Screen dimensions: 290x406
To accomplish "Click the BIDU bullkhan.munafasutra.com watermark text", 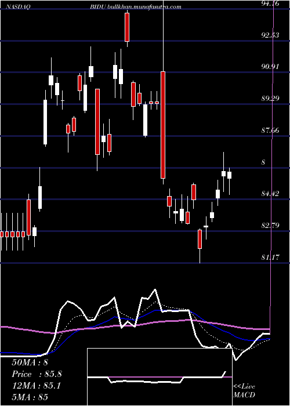I will pos(136,7).
